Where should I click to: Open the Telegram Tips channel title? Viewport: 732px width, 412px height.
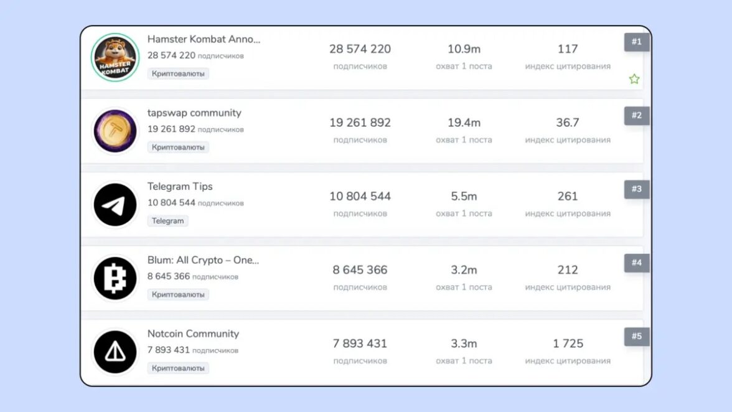tap(180, 186)
